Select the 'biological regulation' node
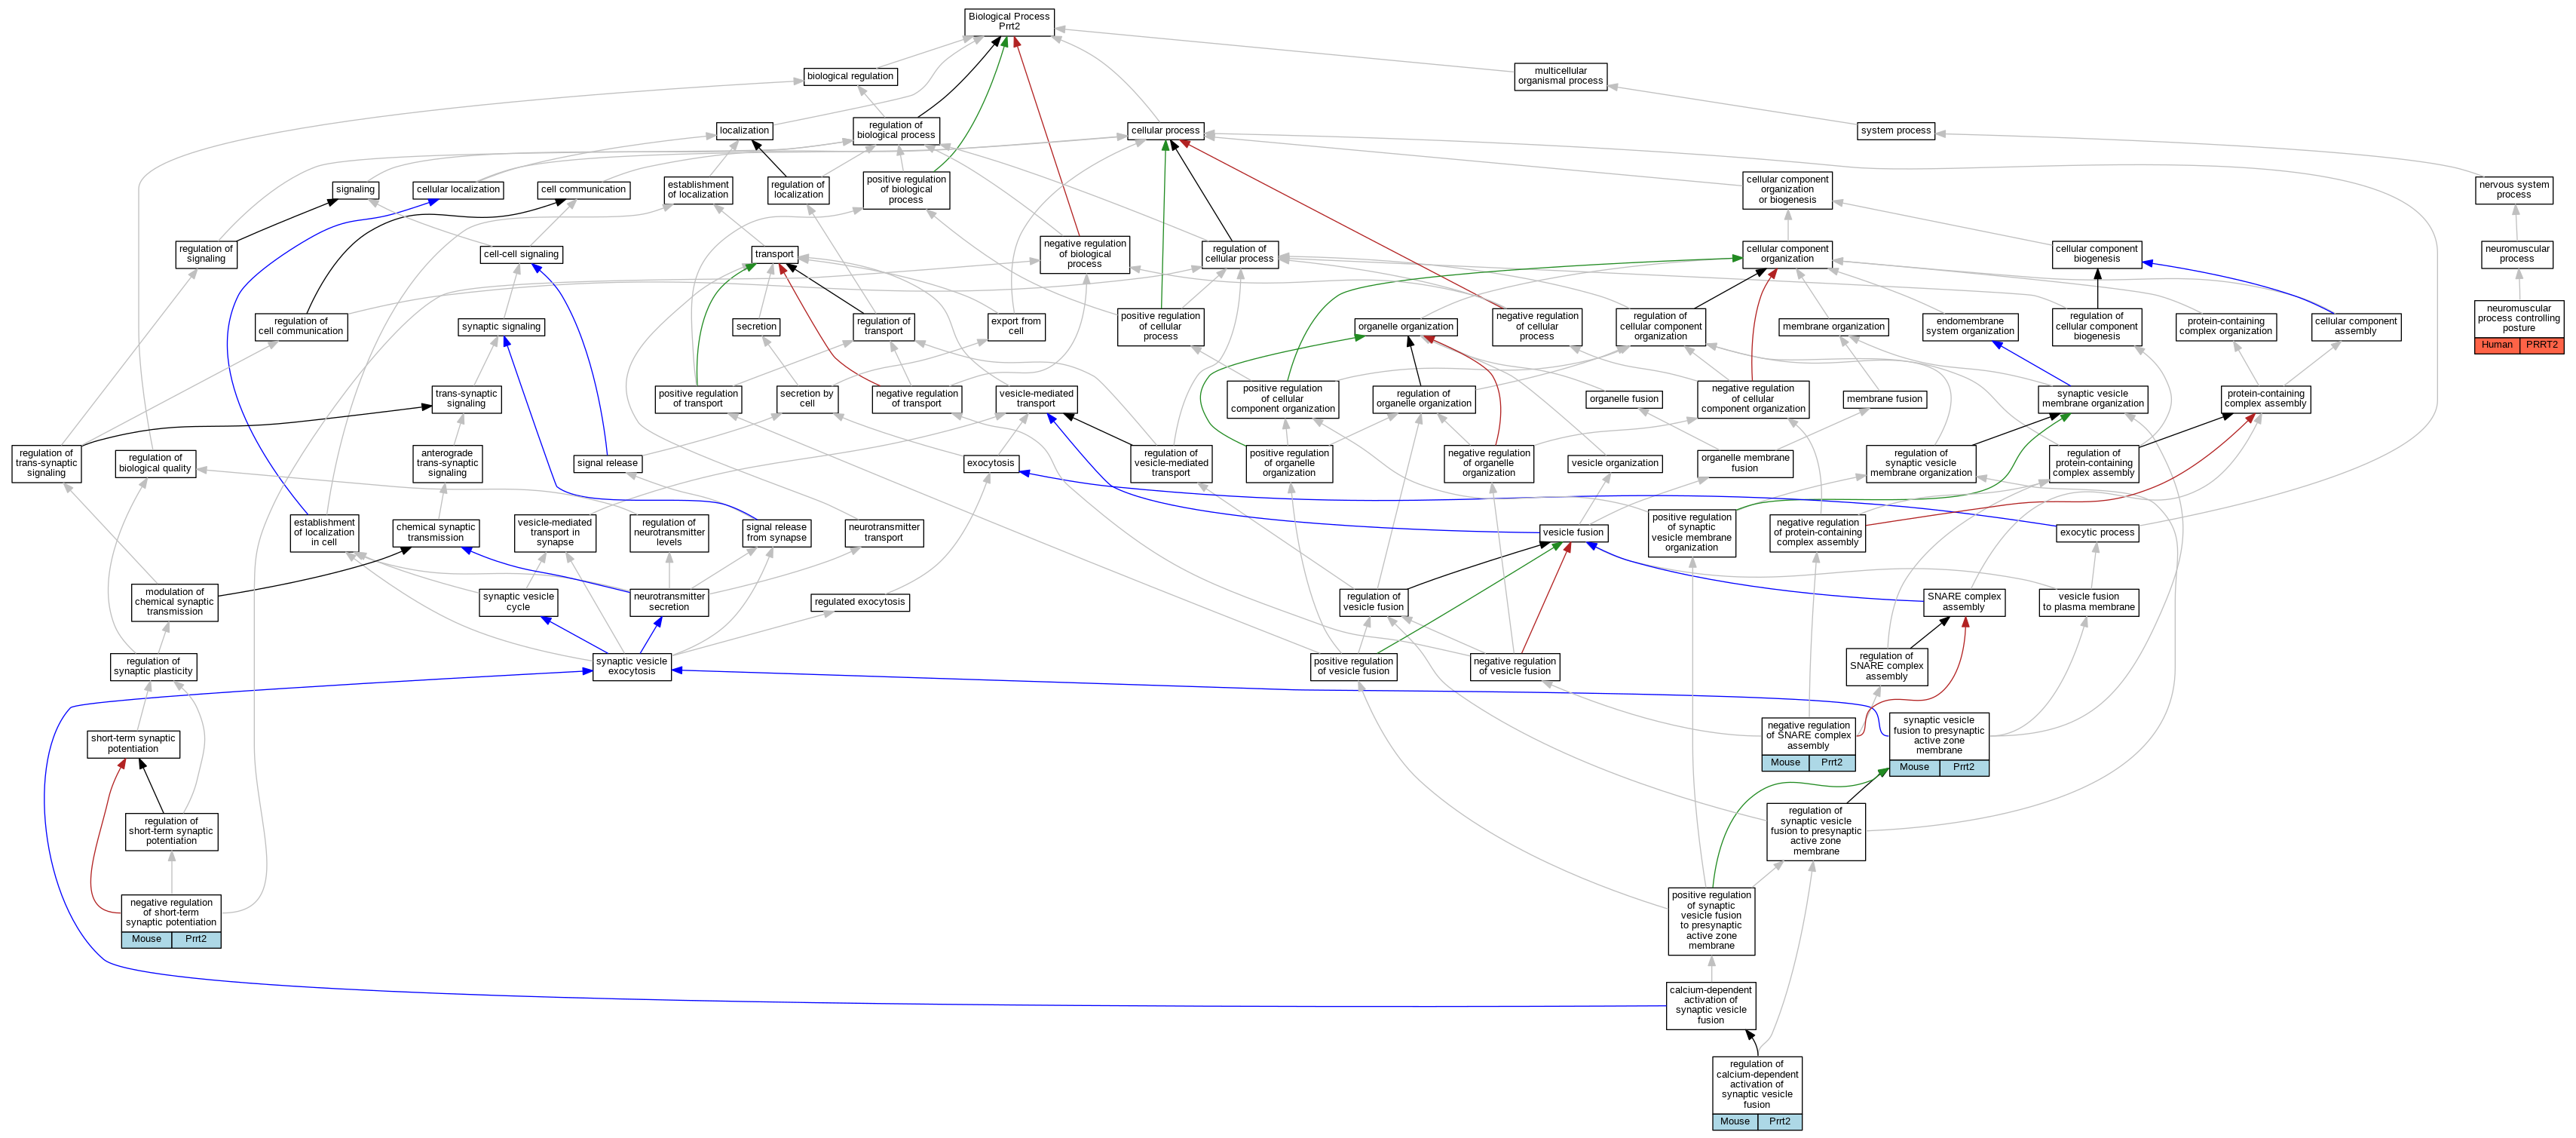 [850, 76]
